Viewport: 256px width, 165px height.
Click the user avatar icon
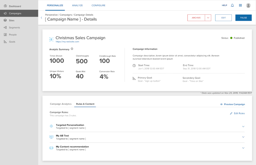click(248, 5)
